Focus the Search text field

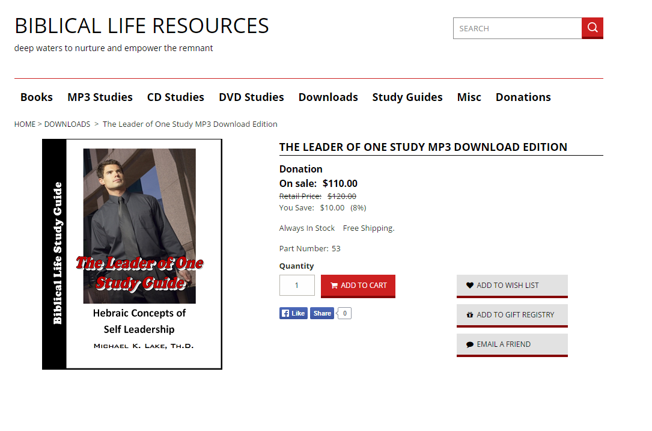click(517, 28)
